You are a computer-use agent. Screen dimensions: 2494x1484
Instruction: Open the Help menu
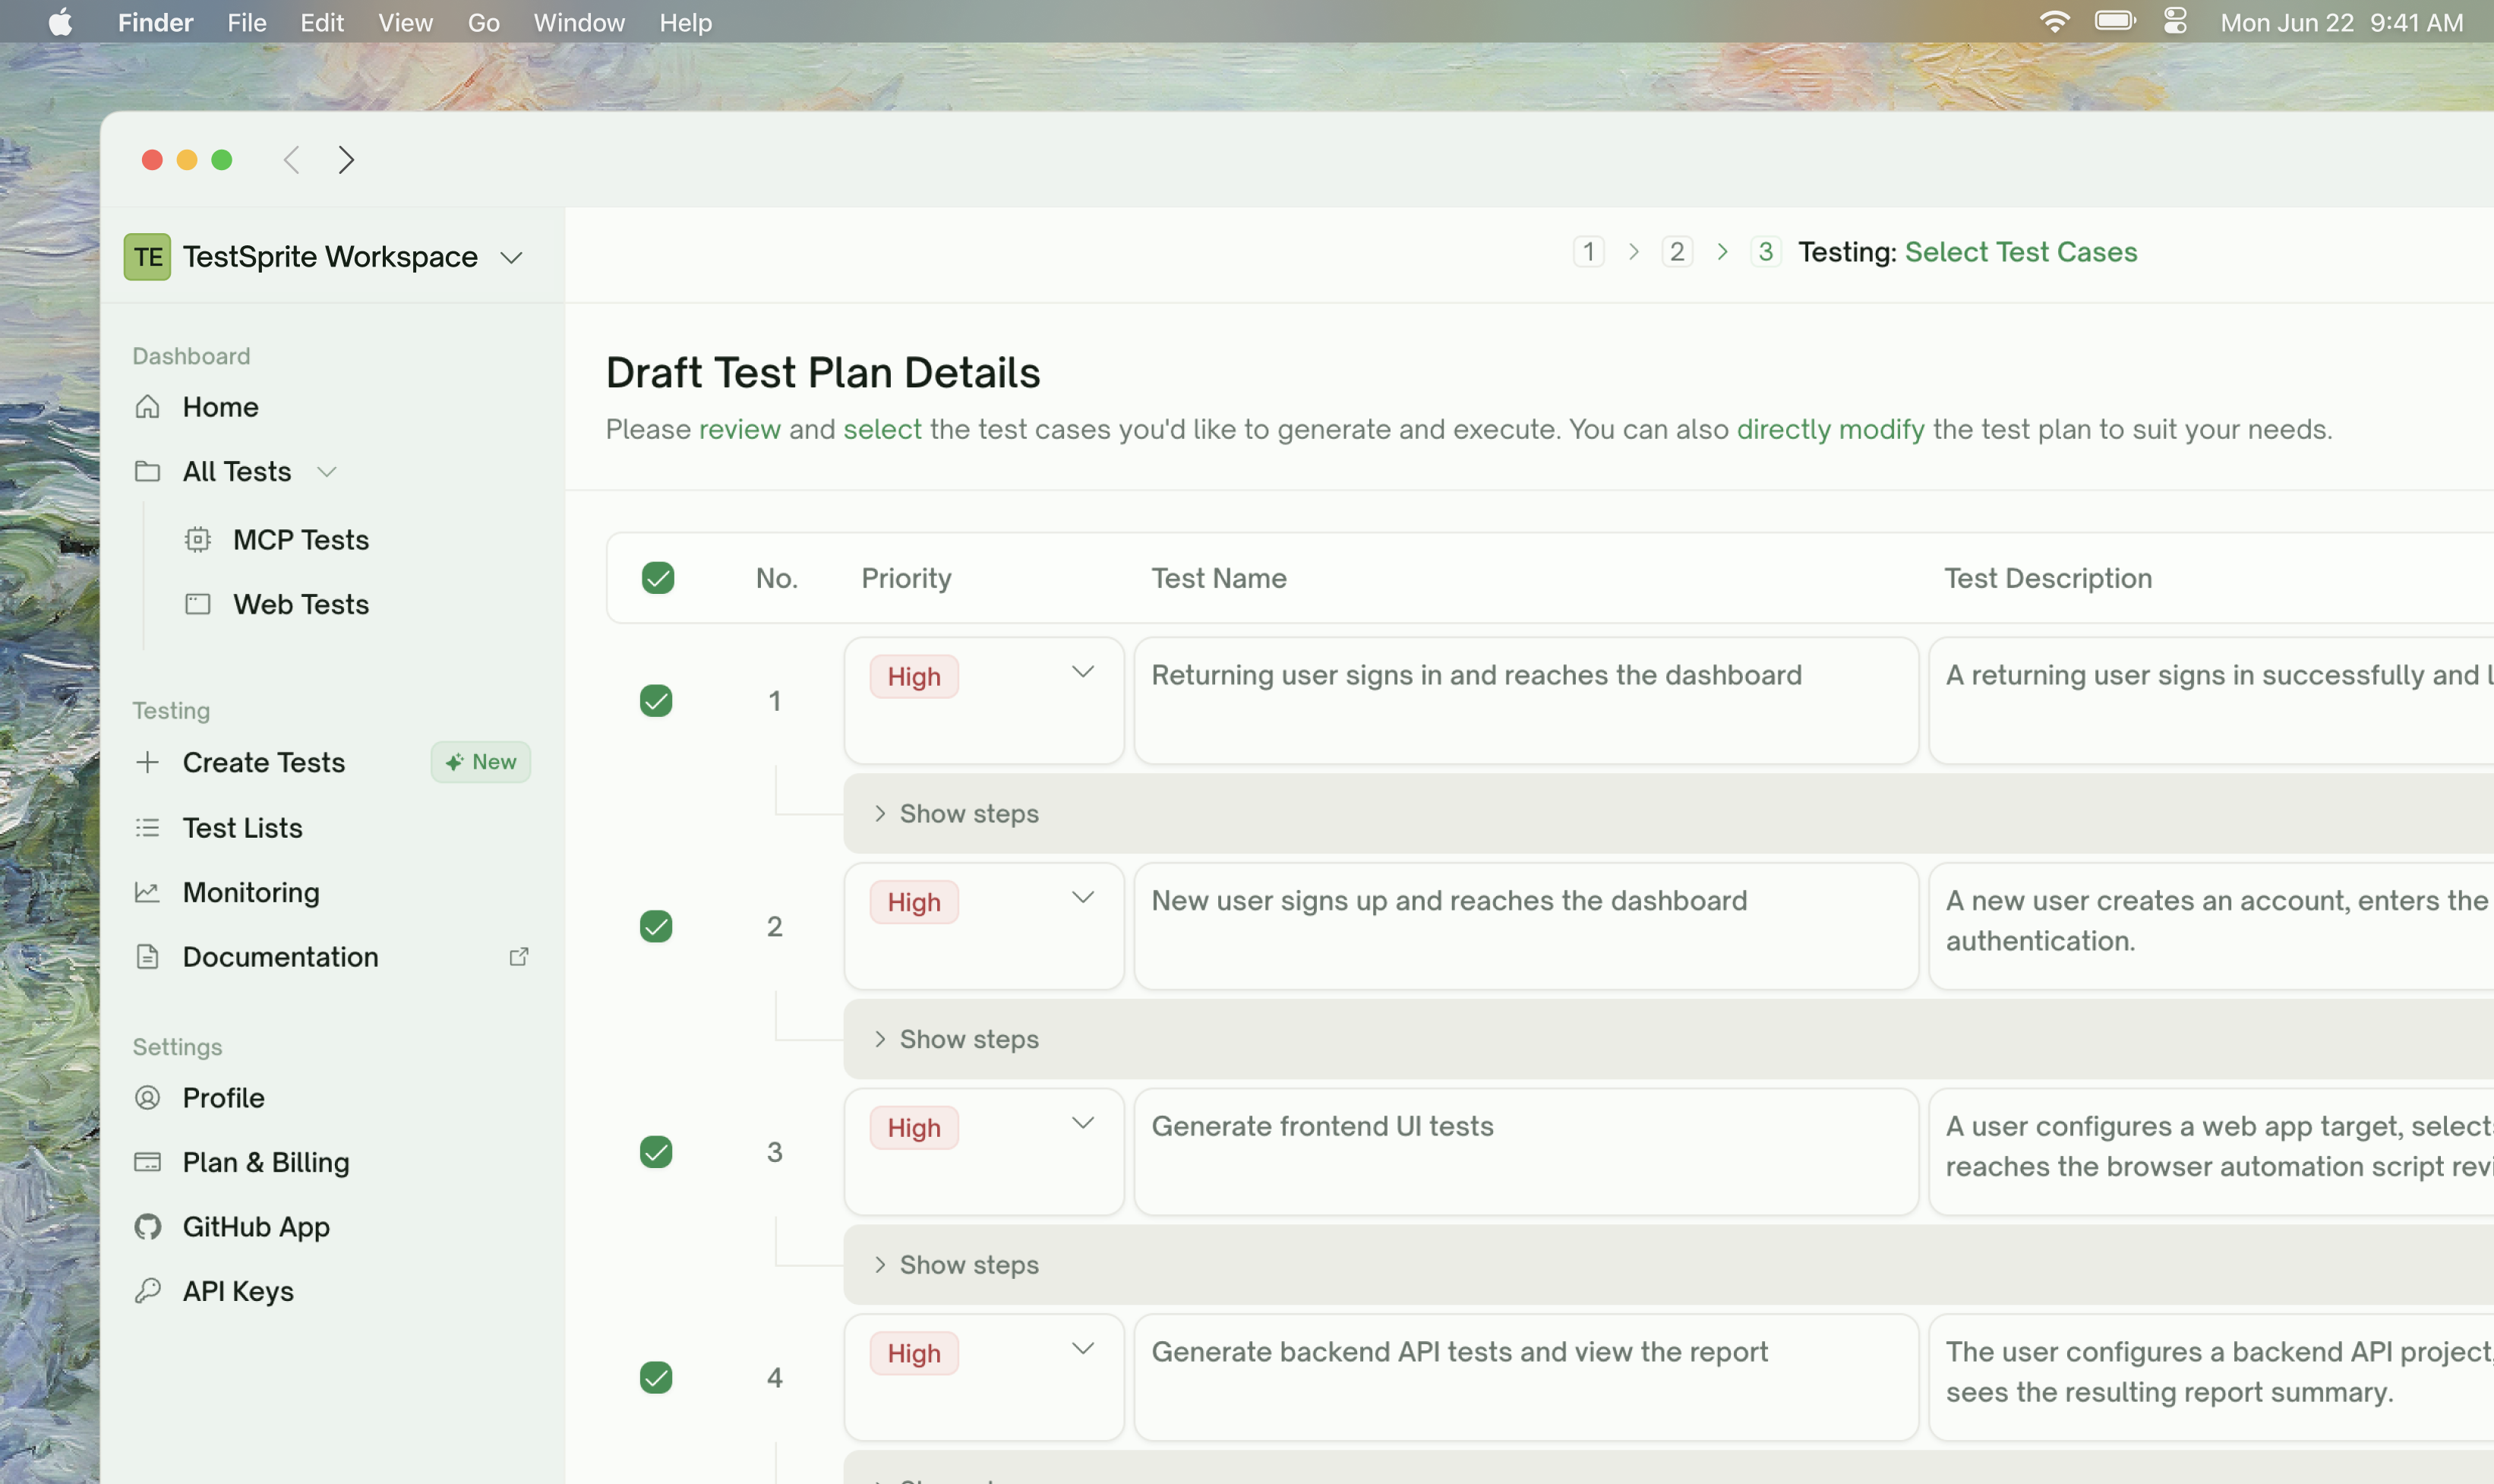point(685,22)
